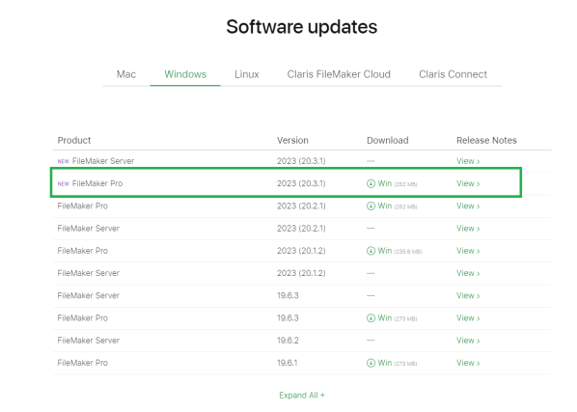Screen dimensions: 577x412
Task: Click the Server product name in 19.6.2 row
Action: 89,341
